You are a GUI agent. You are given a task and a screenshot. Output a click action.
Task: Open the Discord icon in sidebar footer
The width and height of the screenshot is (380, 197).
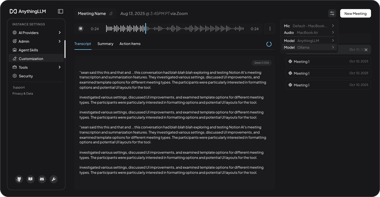pos(42,179)
